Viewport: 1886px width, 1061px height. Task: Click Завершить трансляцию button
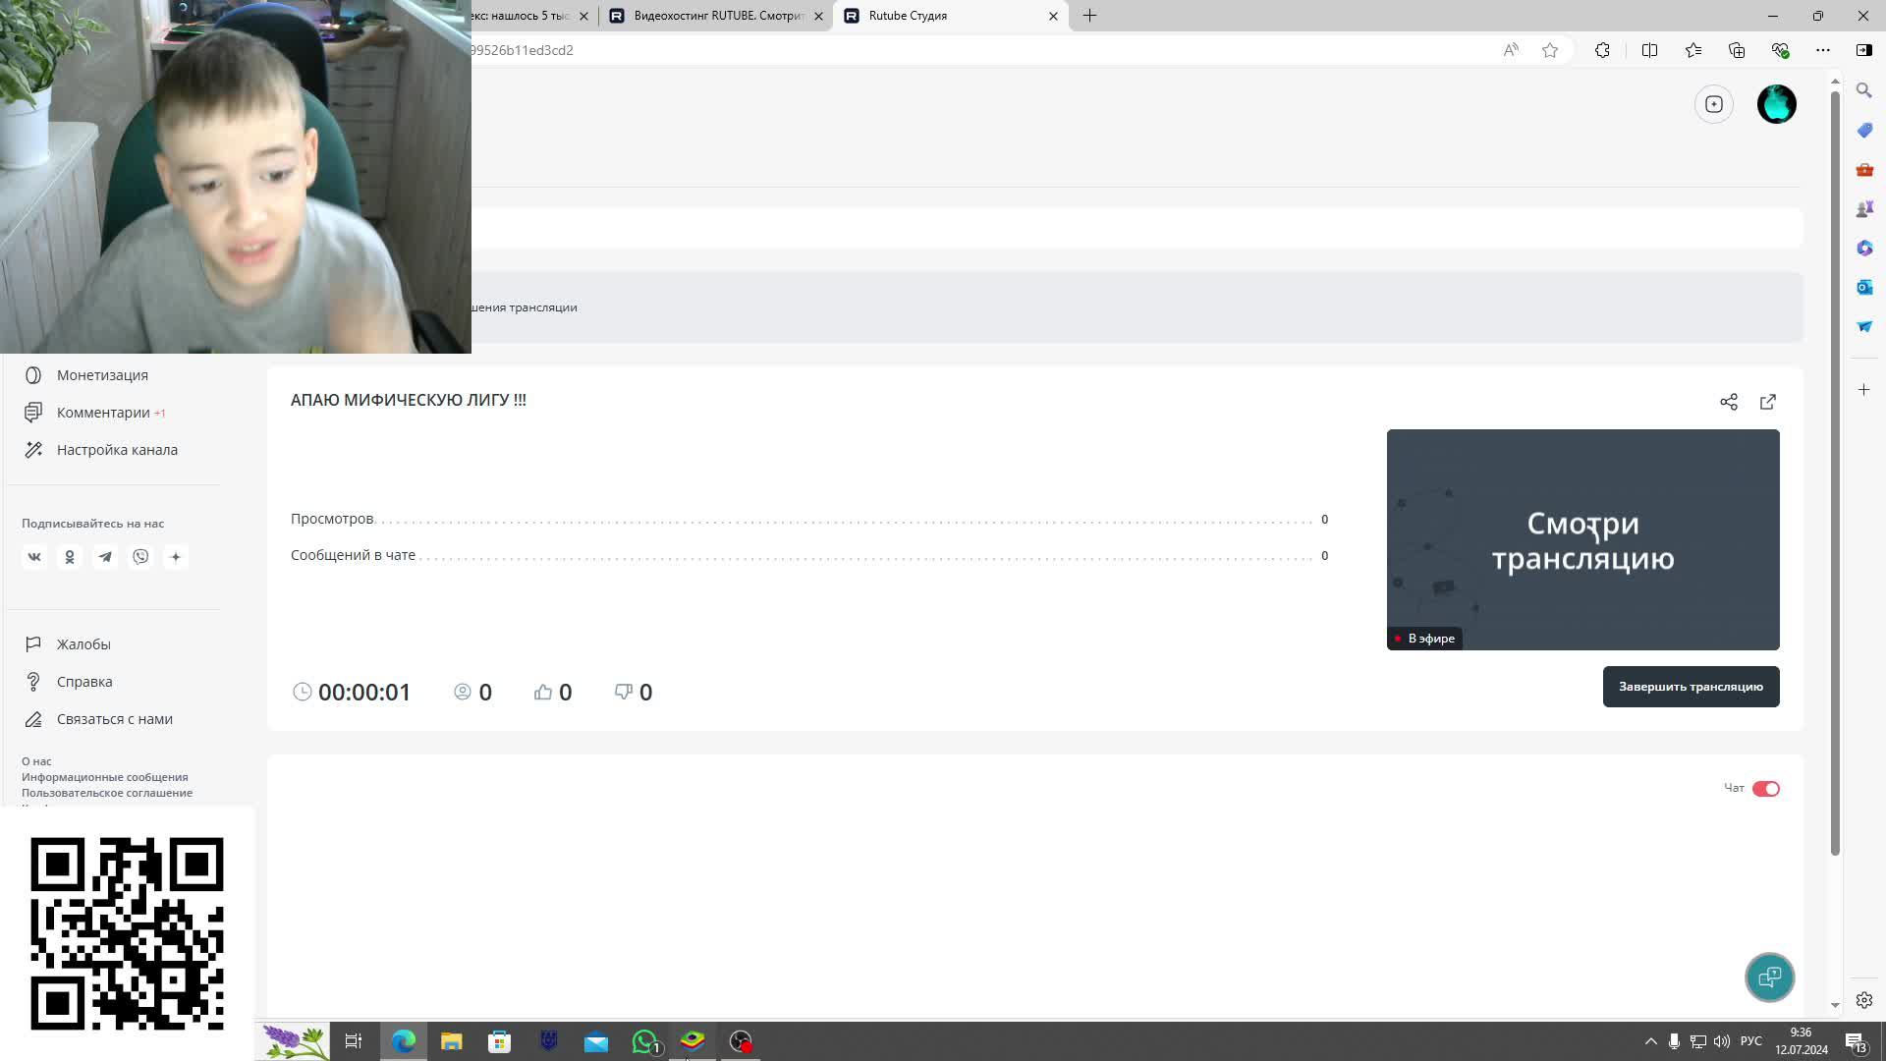(1691, 687)
